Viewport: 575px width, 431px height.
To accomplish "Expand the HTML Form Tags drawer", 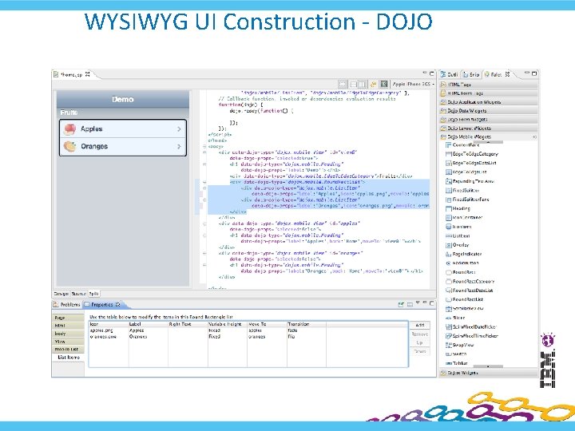I will click(x=488, y=93).
